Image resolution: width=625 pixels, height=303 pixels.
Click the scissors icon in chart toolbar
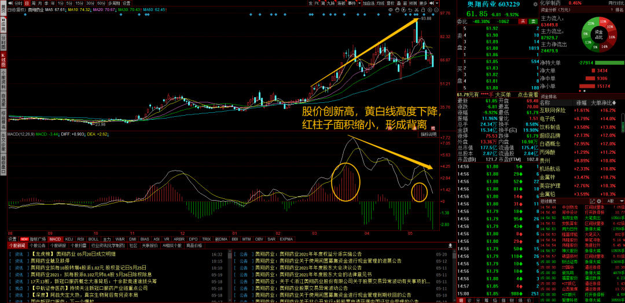click(417, 10)
